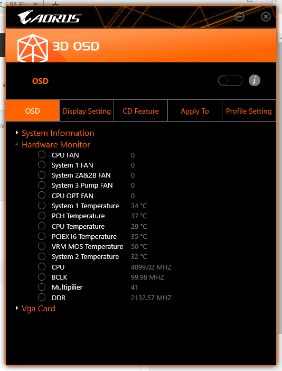Click the PCIEX16 Temperature label
The height and width of the screenshot is (371, 282).
(84, 237)
